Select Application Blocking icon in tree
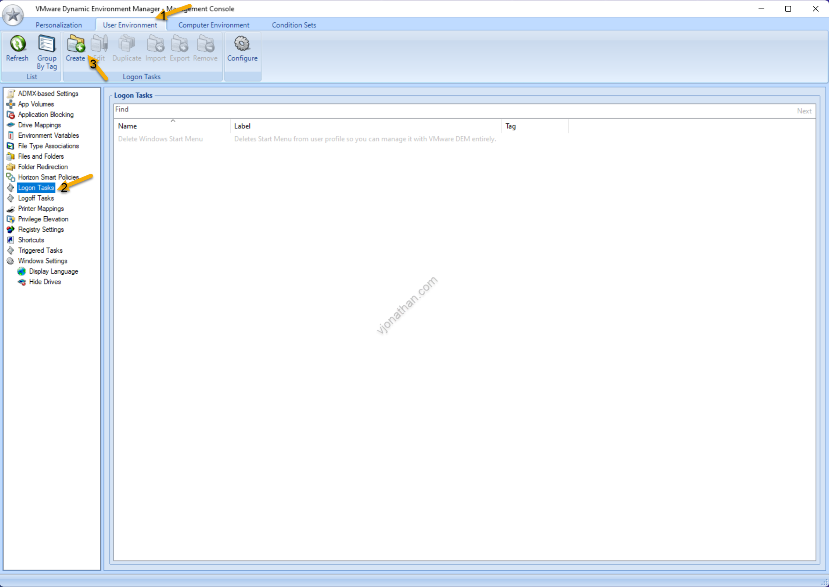 click(11, 115)
